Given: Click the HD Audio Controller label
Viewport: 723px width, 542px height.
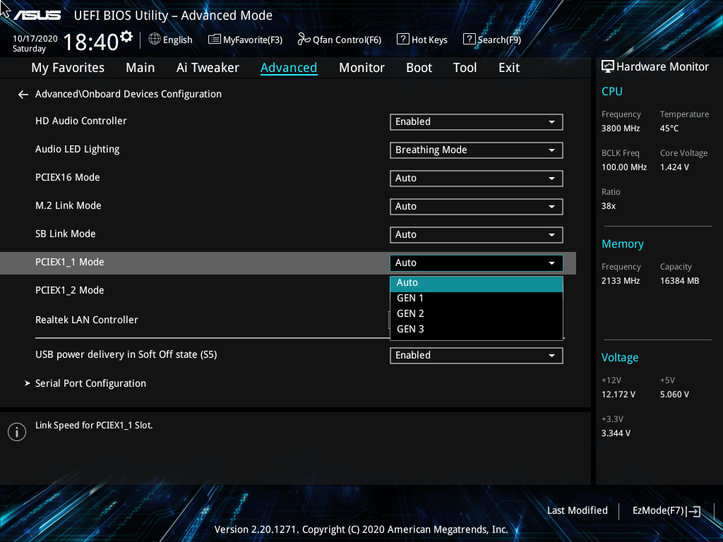Looking at the screenshot, I should coord(80,121).
